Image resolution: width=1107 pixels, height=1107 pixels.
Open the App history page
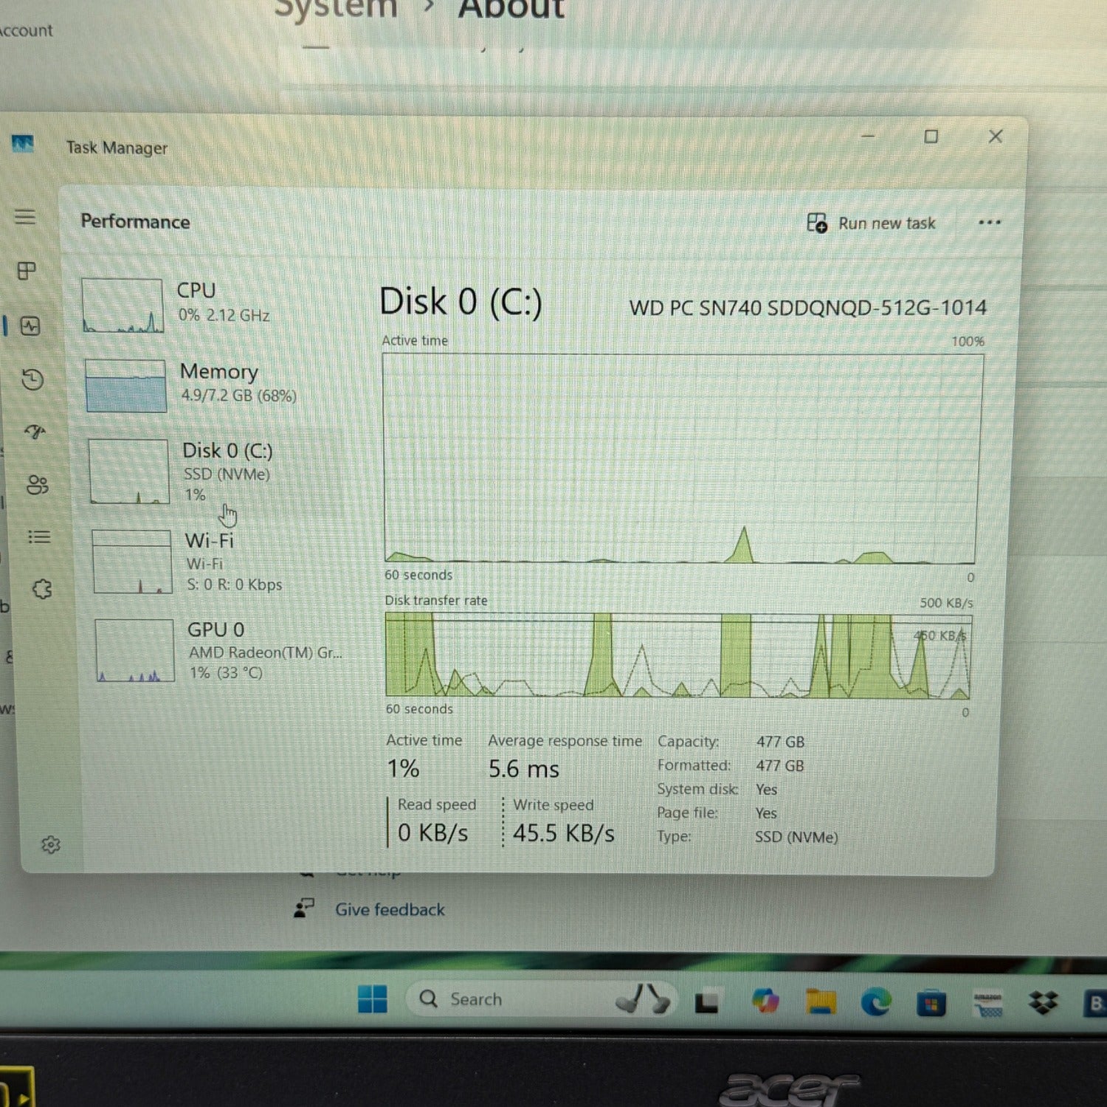32,379
